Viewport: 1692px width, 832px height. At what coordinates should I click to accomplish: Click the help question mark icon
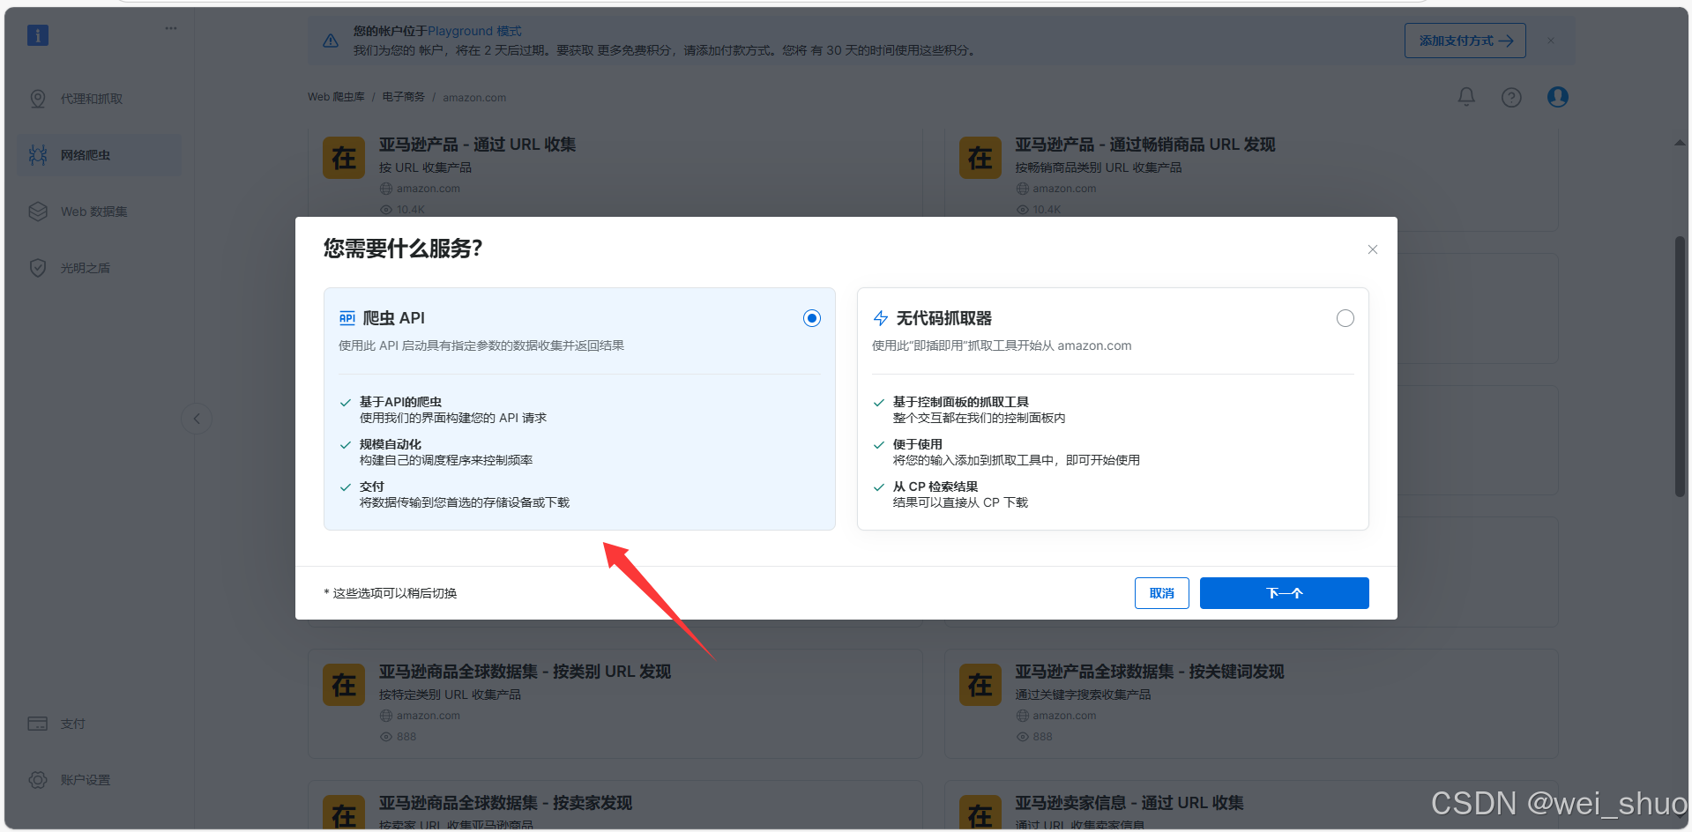coord(1511,97)
